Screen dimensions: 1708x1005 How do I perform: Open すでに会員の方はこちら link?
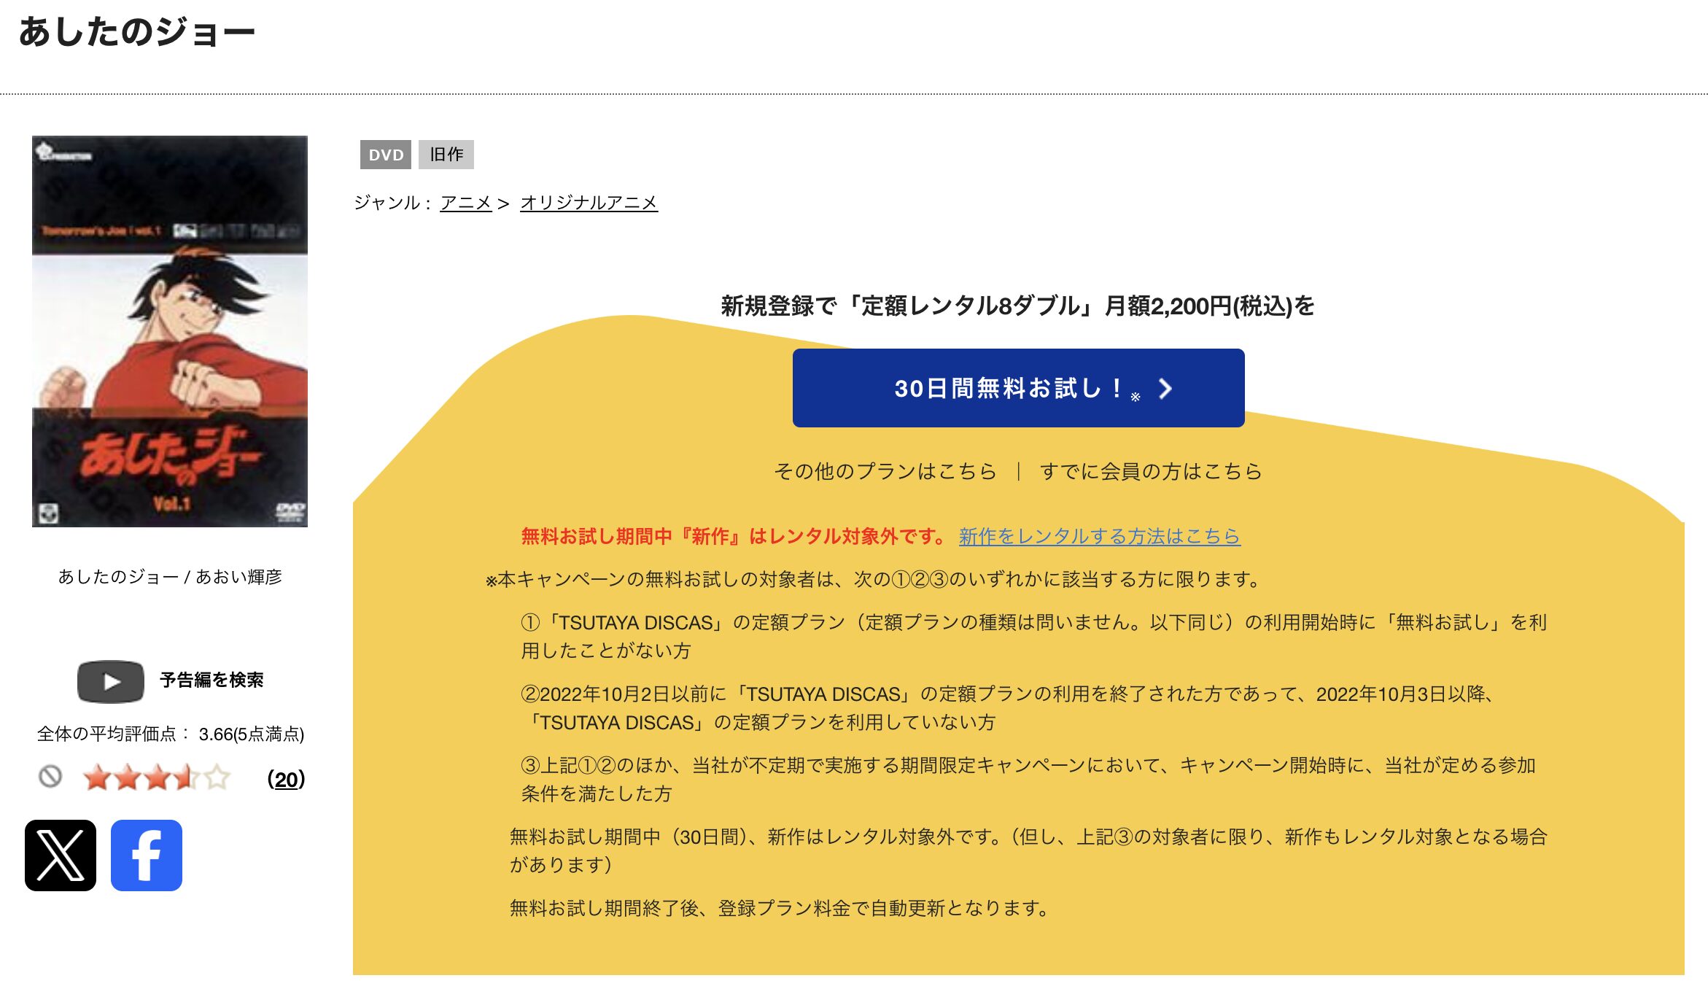1151,471
